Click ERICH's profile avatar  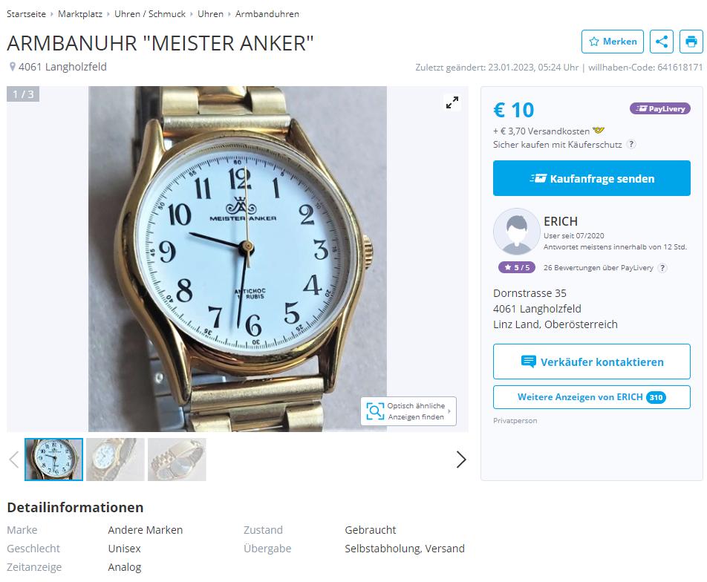tap(517, 232)
